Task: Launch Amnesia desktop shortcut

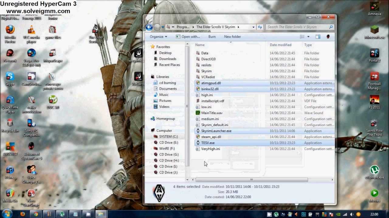Action: 374,9
